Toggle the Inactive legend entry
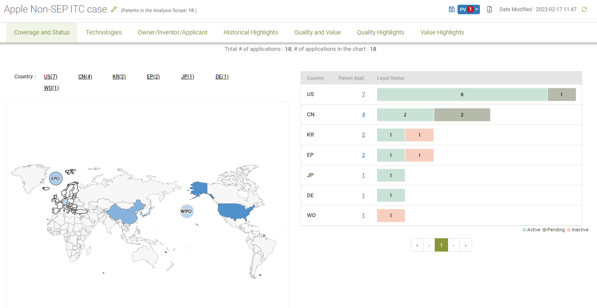 click(578, 230)
